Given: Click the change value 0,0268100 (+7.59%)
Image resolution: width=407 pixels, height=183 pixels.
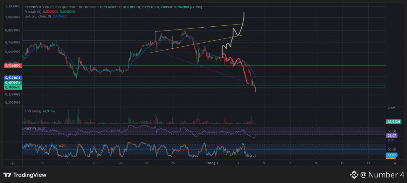Looking at the screenshot, I should click(x=188, y=7).
